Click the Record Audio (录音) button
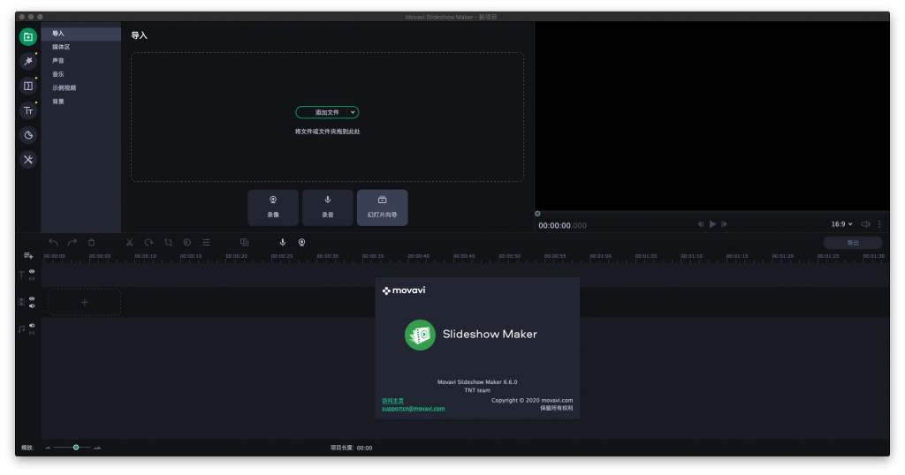 [327, 207]
